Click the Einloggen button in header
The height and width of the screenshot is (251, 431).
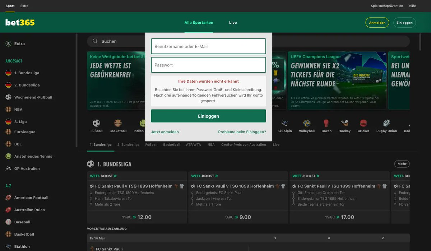pyautogui.click(x=404, y=23)
